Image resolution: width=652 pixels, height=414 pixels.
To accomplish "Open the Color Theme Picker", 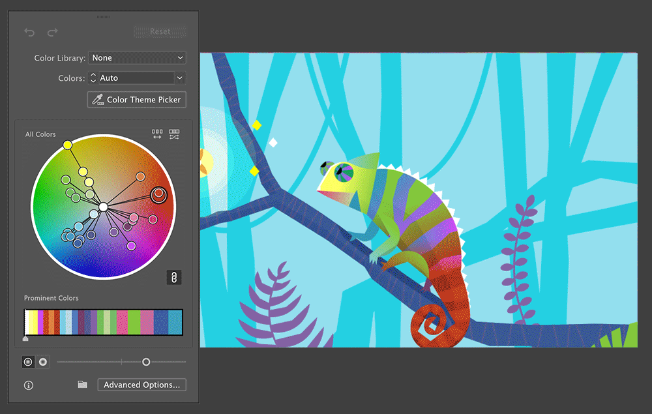I will pyautogui.click(x=136, y=99).
